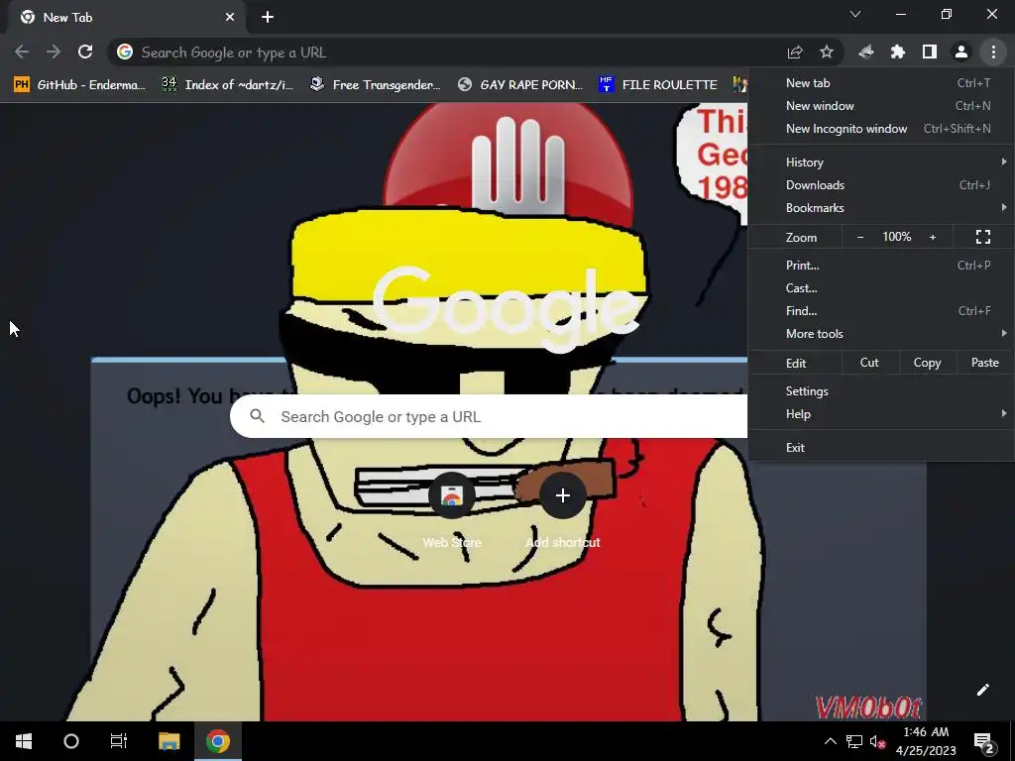Show hidden system tray icons
This screenshot has width=1015, height=761.
point(830,741)
